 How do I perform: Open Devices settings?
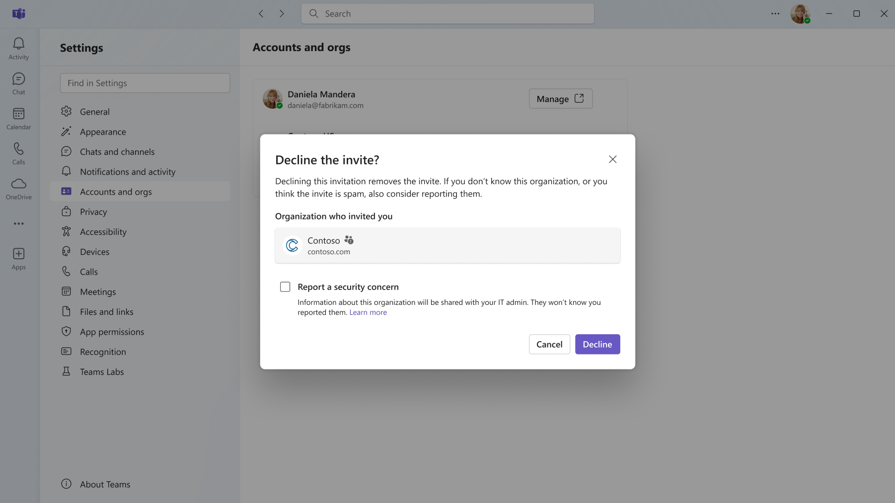(x=140, y=252)
